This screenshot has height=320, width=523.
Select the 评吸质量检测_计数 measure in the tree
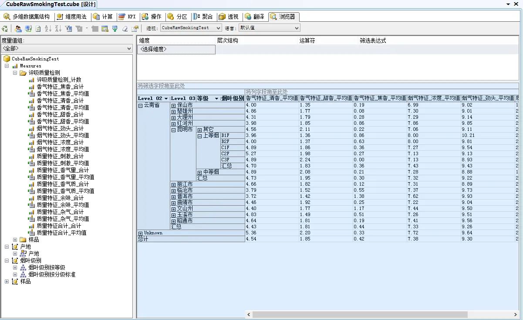coord(59,80)
